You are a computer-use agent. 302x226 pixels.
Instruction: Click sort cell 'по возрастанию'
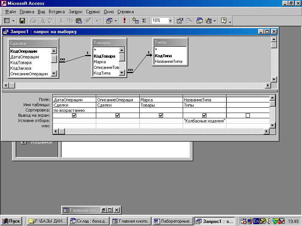(x=74, y=110)
